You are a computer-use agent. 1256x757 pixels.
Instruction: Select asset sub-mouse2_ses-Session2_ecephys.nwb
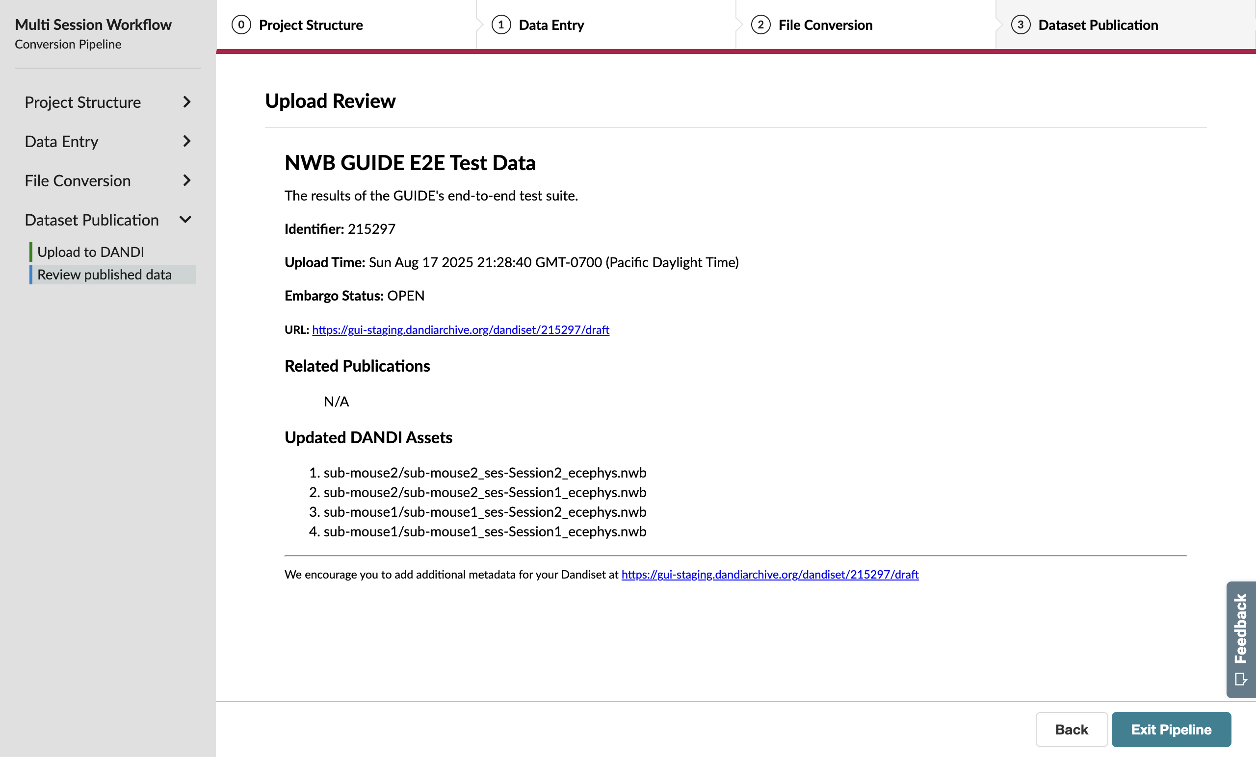pos(485,472)
